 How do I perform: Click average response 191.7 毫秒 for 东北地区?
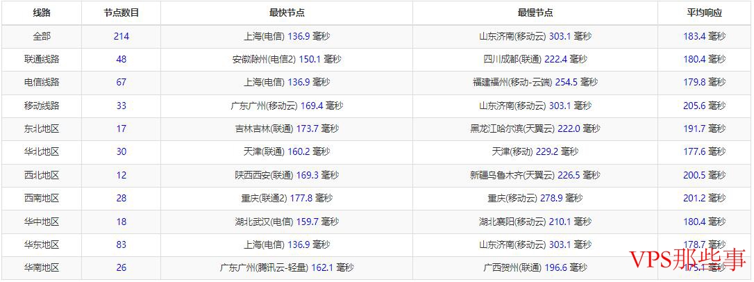pyautogui.click(x=705, y=128)
